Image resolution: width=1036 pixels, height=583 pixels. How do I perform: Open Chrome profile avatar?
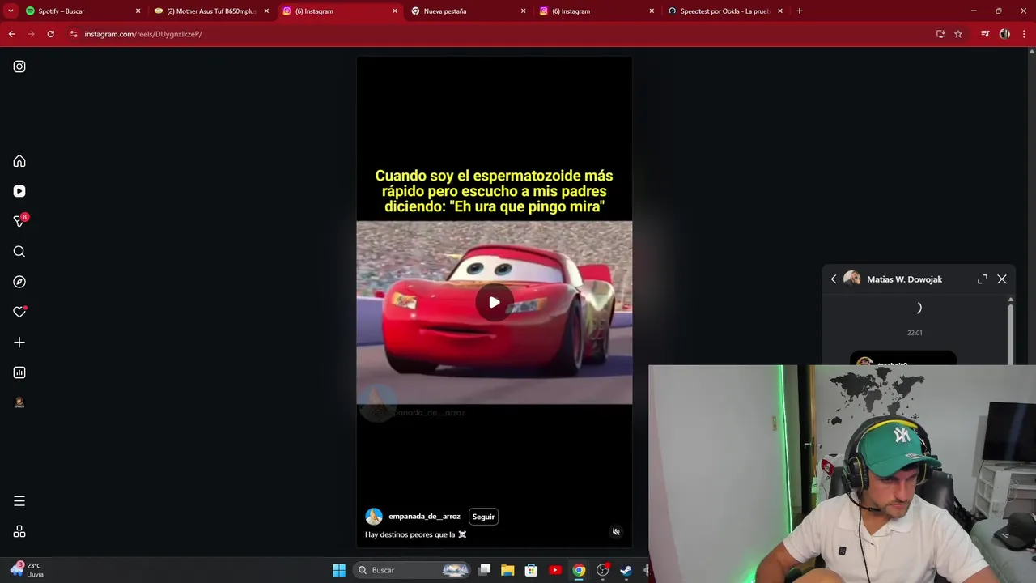(1004, 34)
